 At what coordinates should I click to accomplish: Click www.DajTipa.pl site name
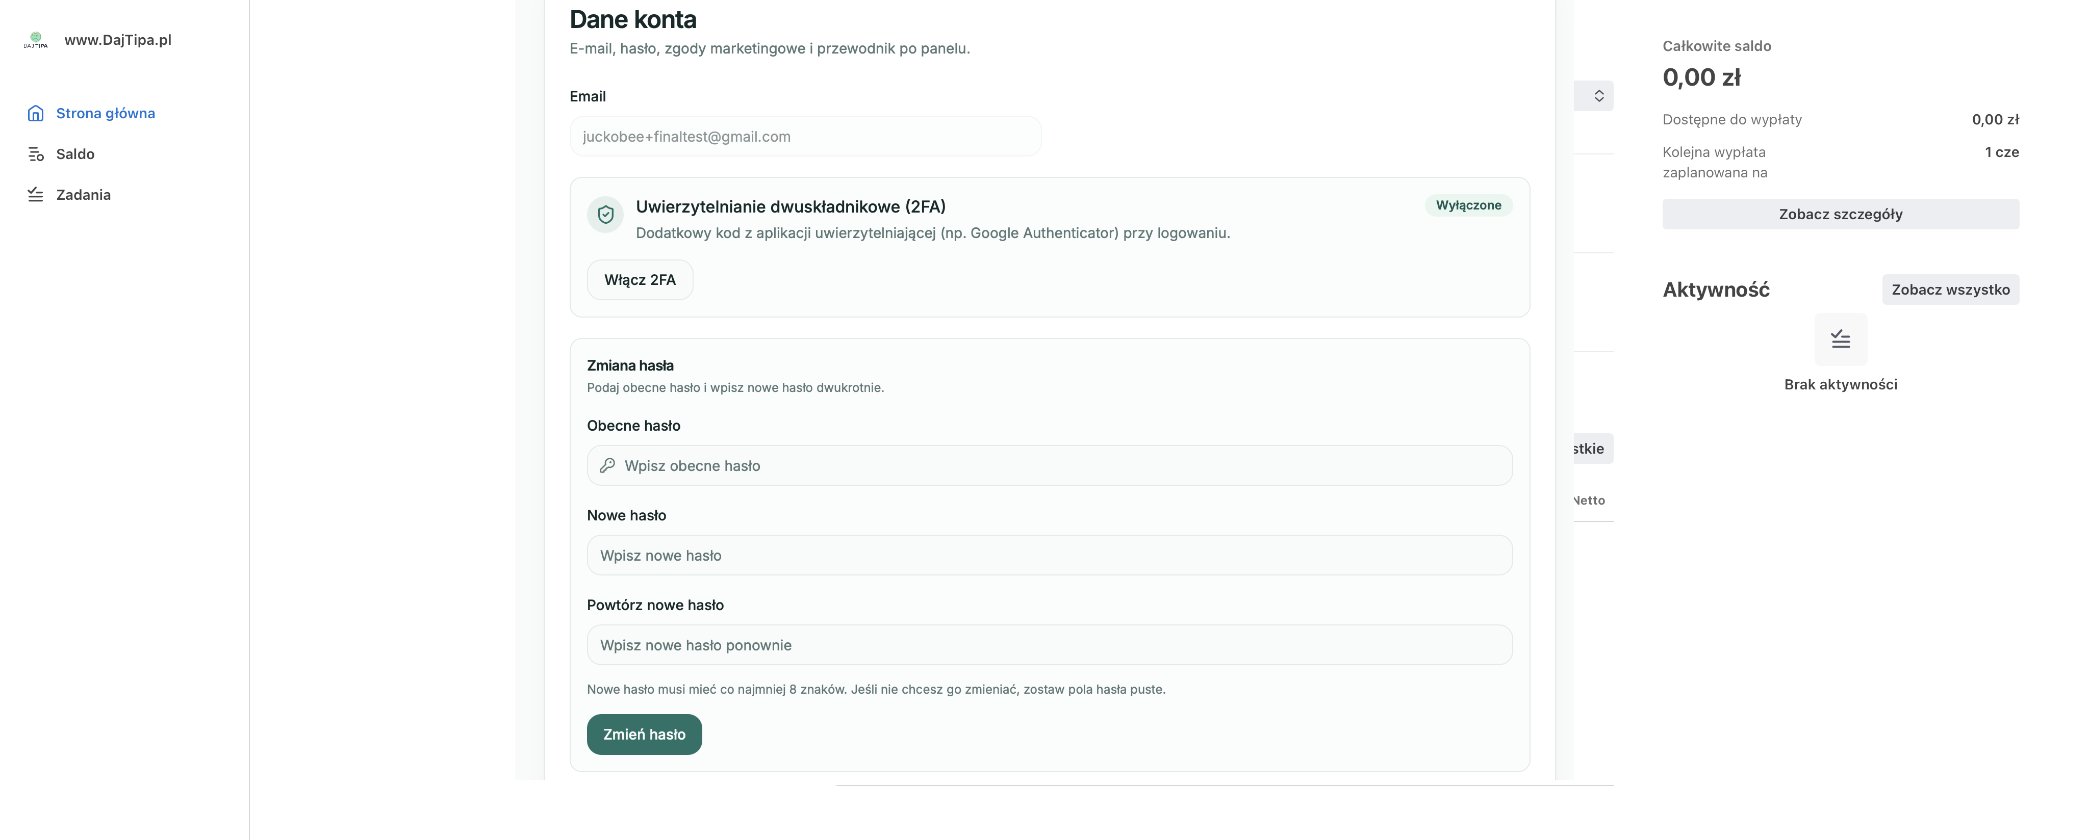coord(118,40)
